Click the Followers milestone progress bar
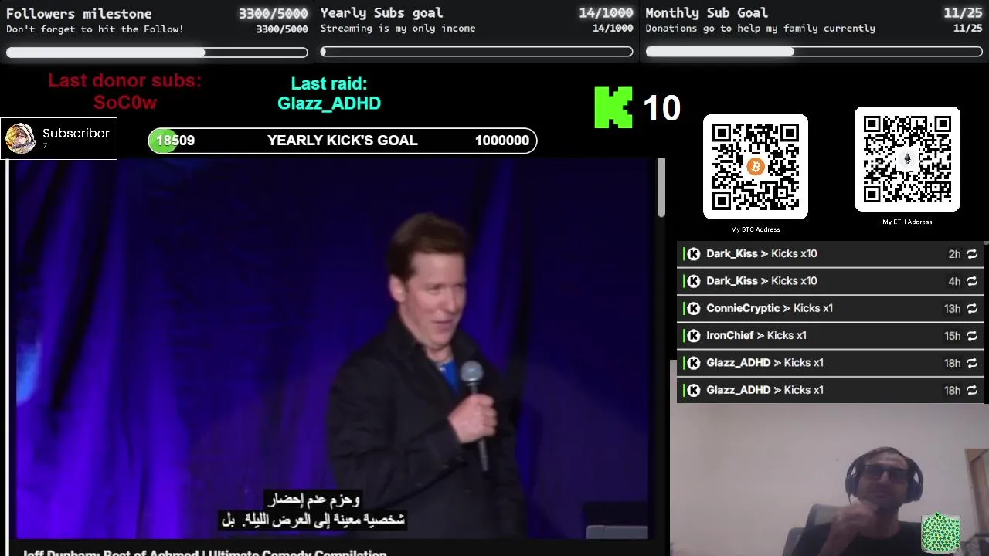The image size is (989, 556). point(157,52)
